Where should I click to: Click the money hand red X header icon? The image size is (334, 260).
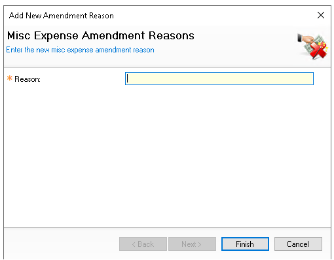(x=312, y=46)
